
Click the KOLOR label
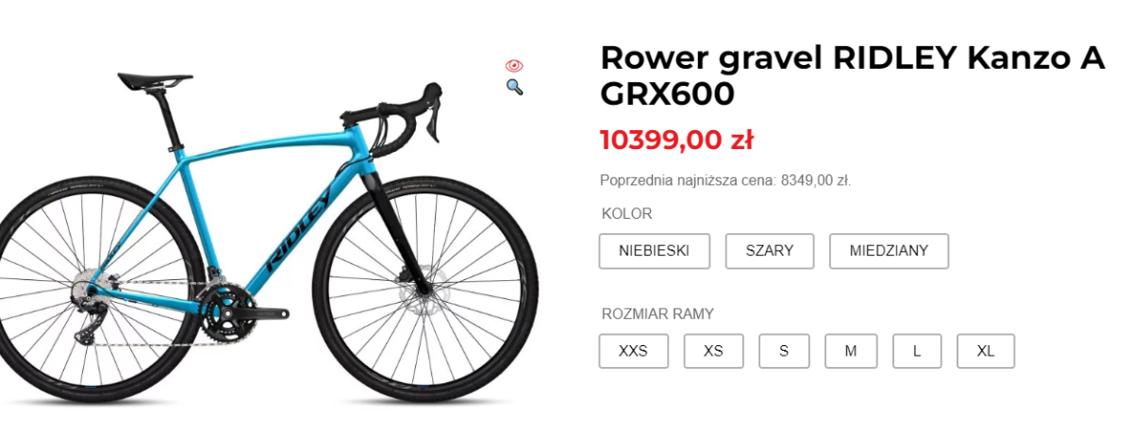(627, 214)
